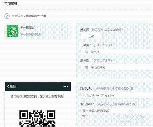The image size is (153, 127).
Task: Click the 主标题 label
Action: coord(86,45)
